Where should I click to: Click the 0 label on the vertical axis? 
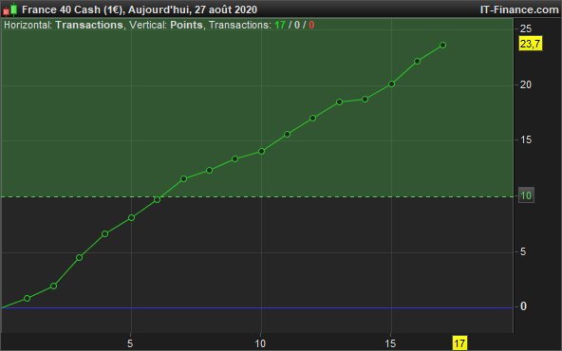click(x=523, y=306)
